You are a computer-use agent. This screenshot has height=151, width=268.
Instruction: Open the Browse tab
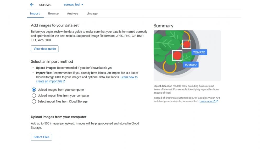tap(53, 14)
